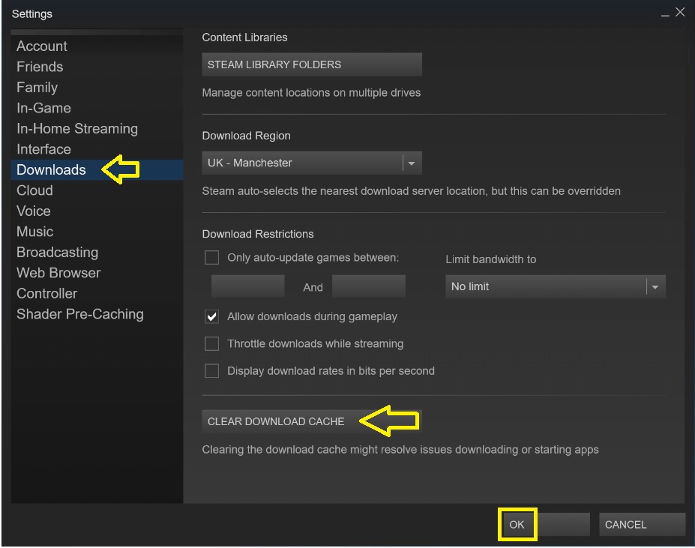This screenshot has width=695, height=548.
Task: Open the Shader Pre-Caching section
Action: coord(80,314)
